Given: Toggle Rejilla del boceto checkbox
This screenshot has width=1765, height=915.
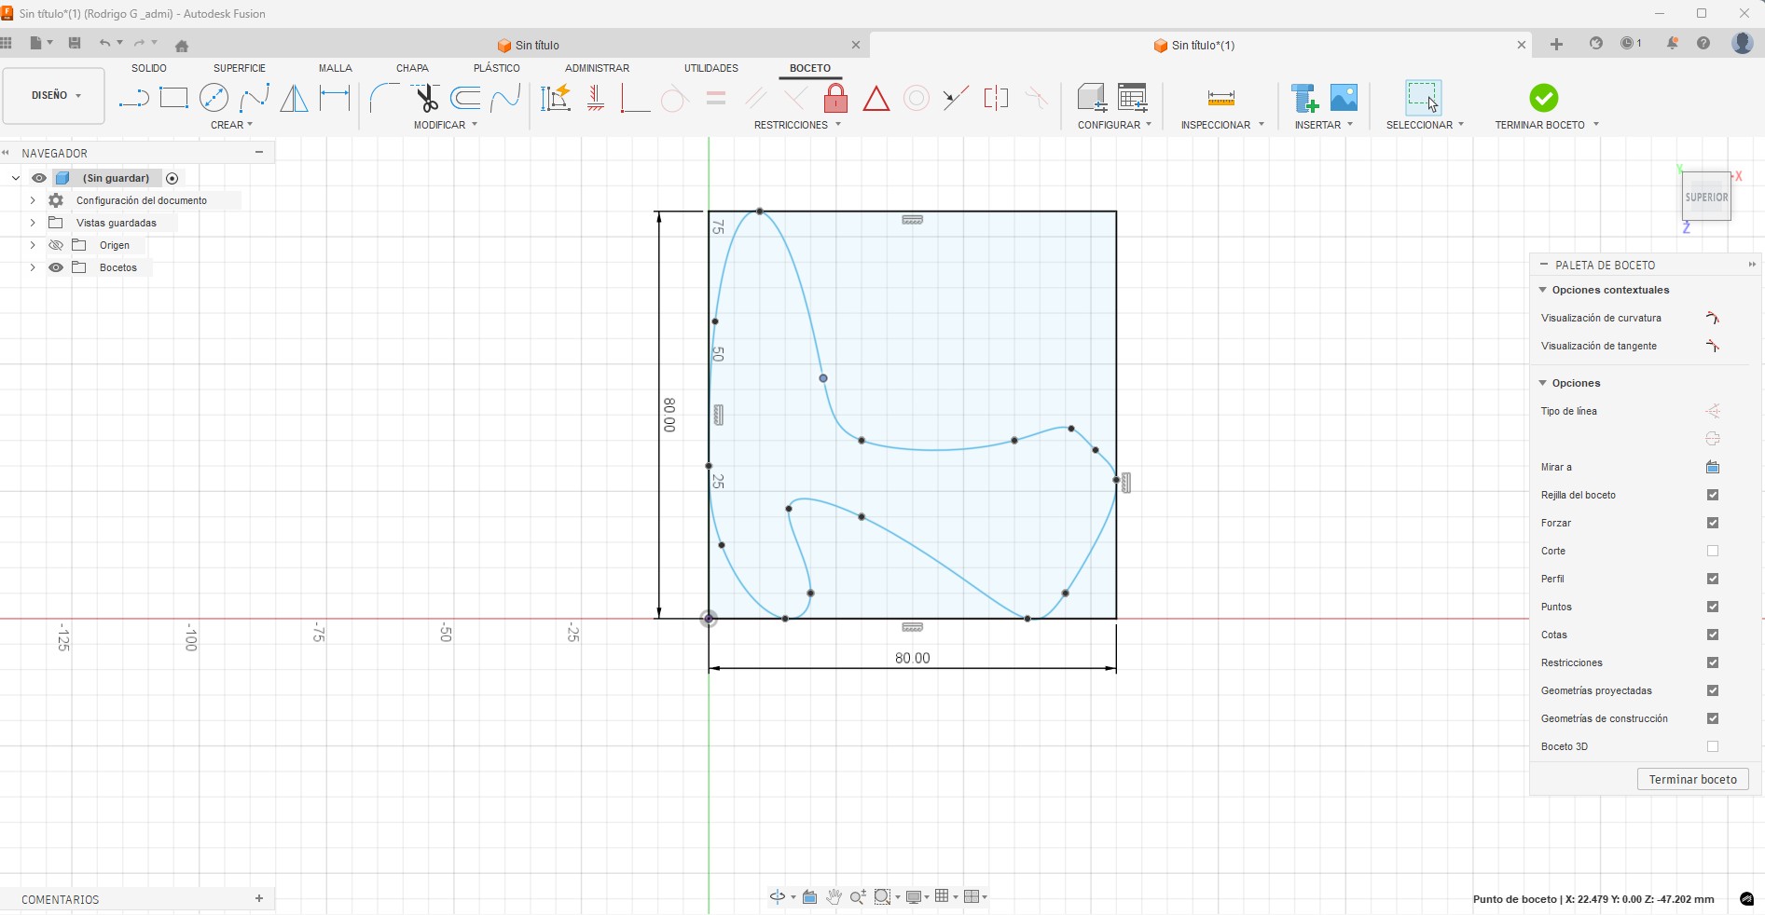Looking at the screenshot, I should [x=1713, y=495].
